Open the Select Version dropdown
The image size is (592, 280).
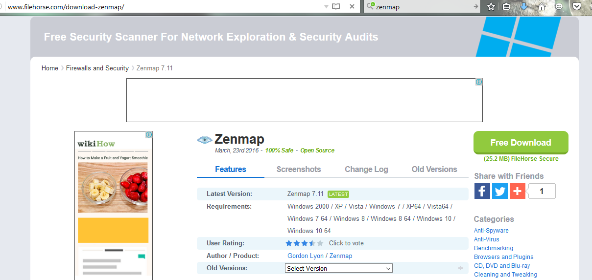[339, 268]
